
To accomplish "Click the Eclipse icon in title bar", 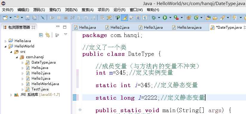I will click(x=3, y=3).
